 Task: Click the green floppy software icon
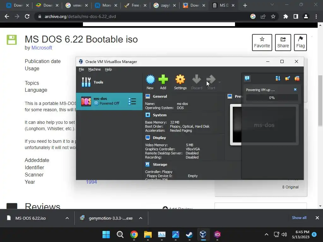click(x=12, y=40)
